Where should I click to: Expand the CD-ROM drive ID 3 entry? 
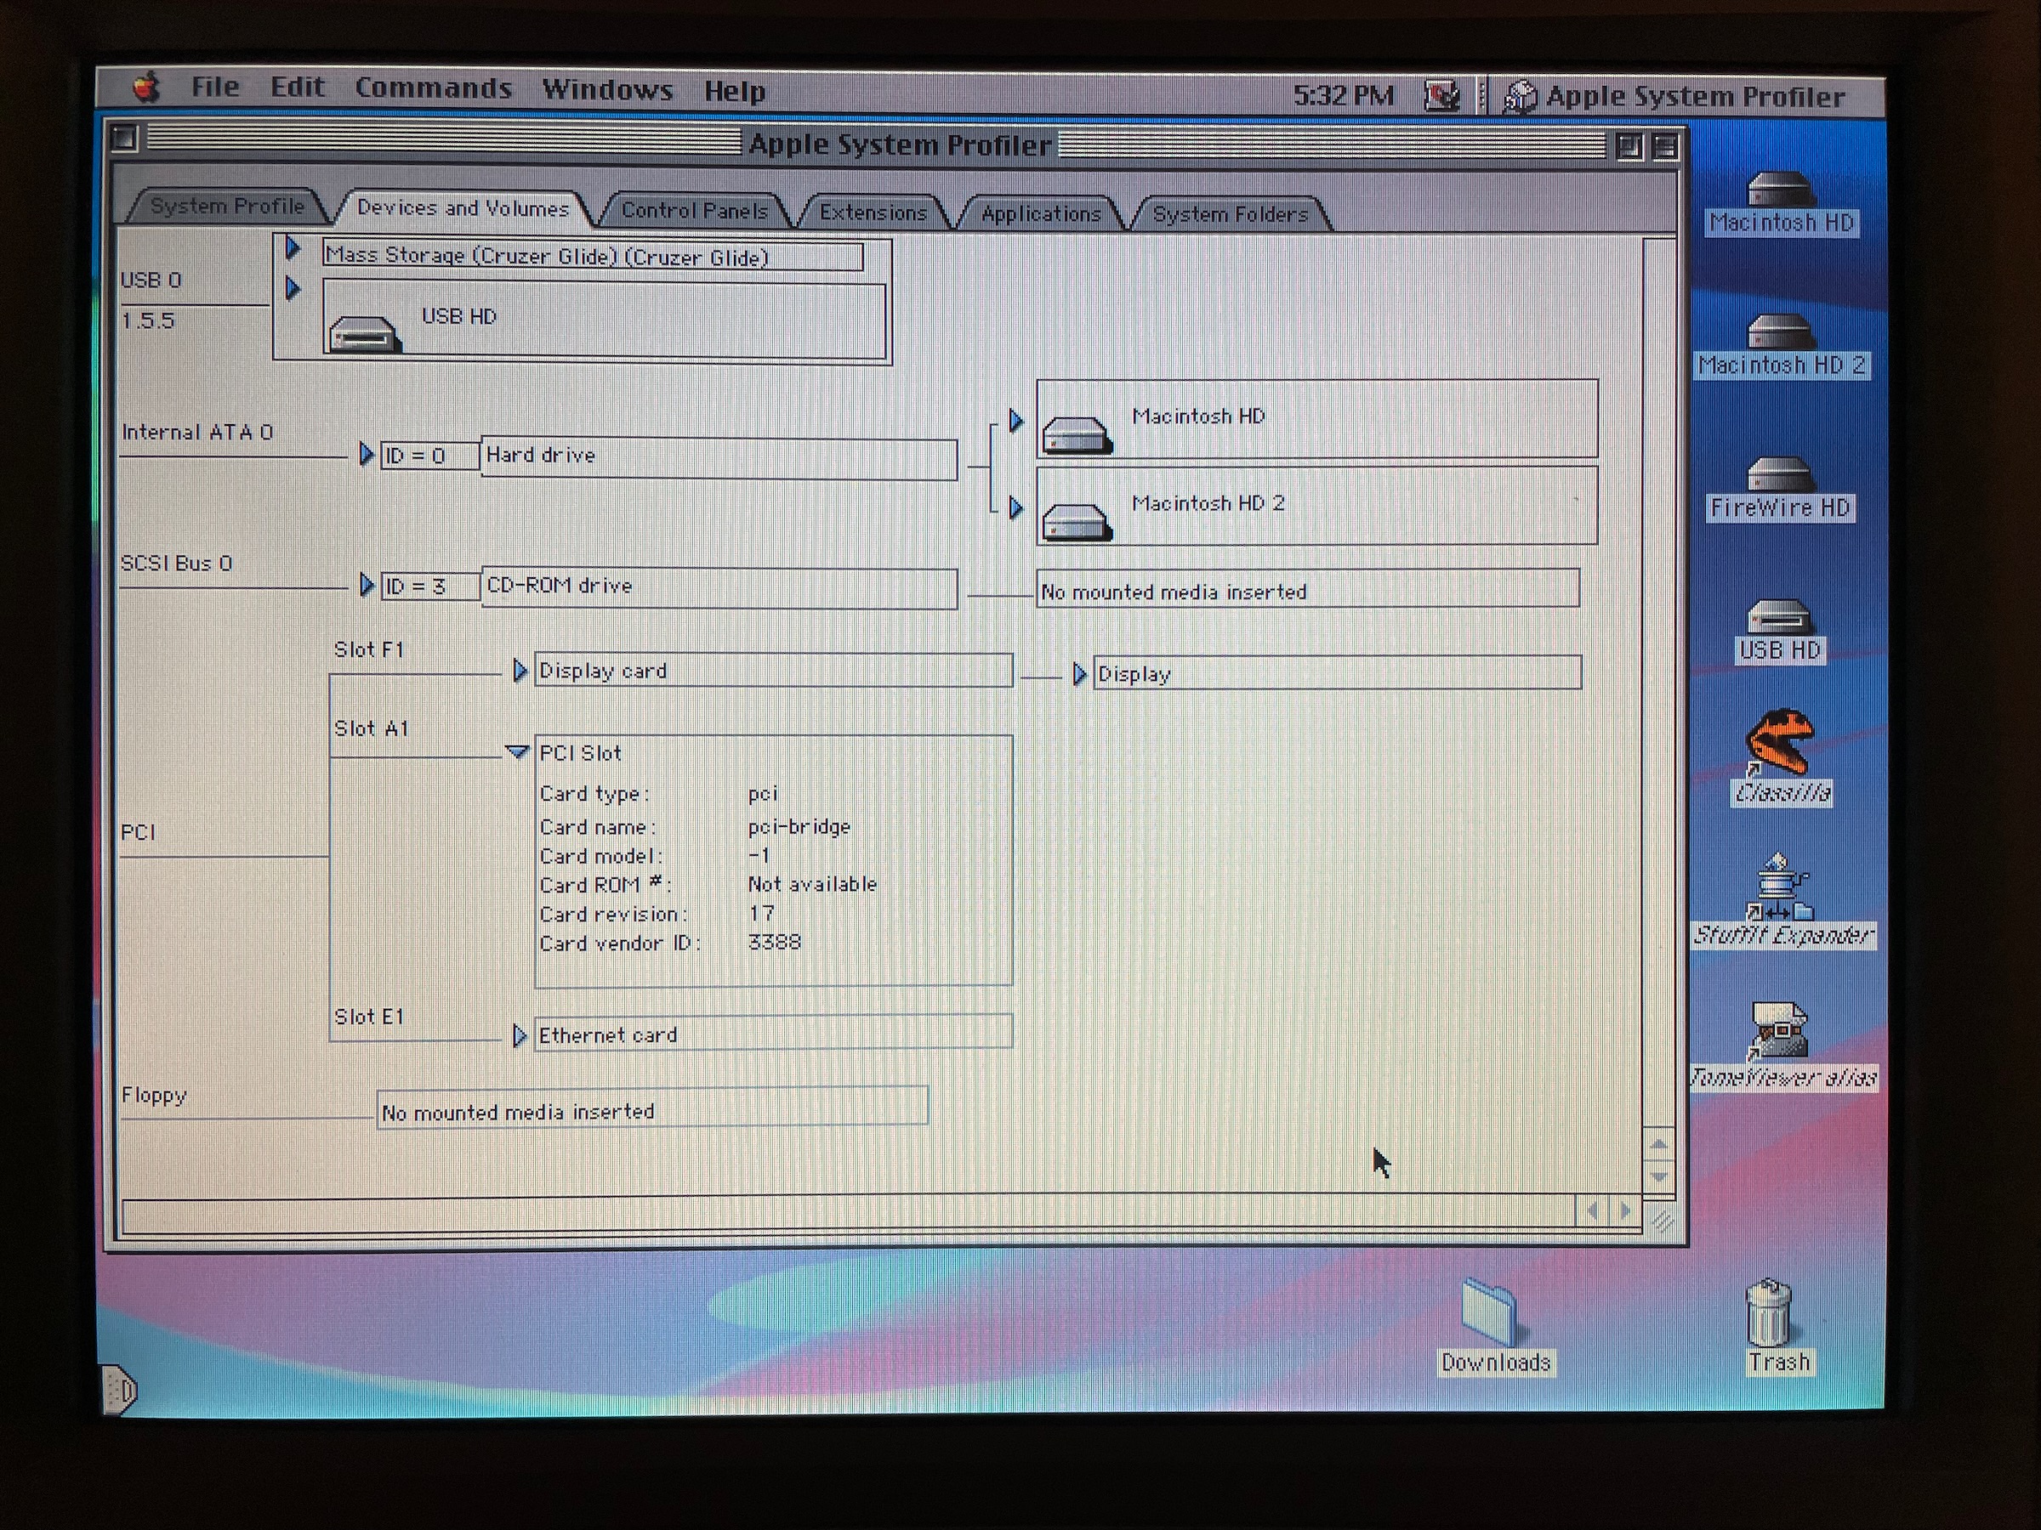(367, 586)
